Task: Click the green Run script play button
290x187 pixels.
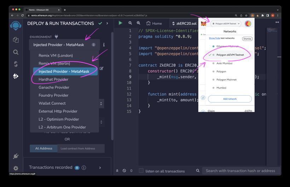Action: [120, 23]
